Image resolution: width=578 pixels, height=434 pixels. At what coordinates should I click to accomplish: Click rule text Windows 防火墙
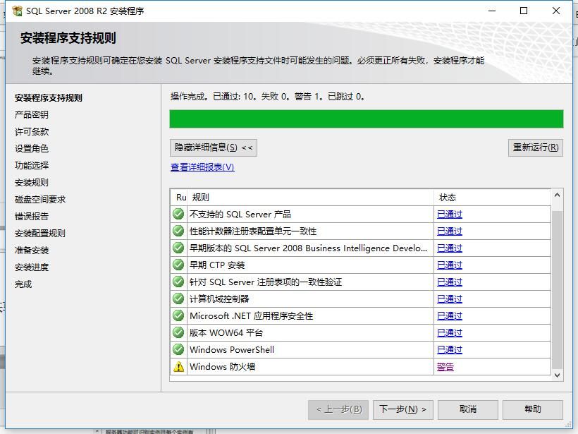click(222, 367)
